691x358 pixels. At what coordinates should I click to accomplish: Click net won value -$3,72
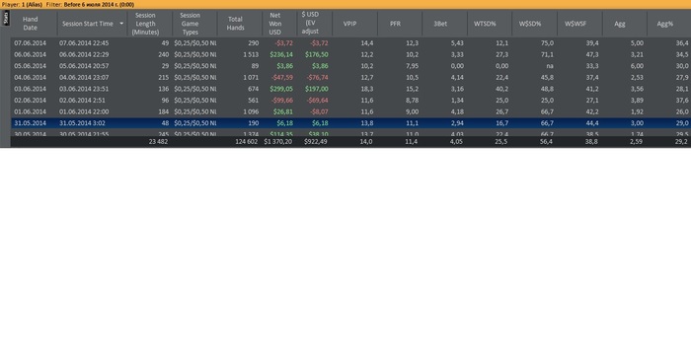(x=284, y=43)
